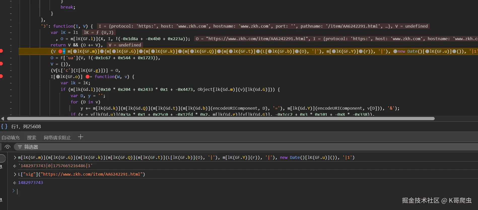This screenshot has height=210, width=478.
Task: Enable gray inline marker before 'new Date()'
Action: [x=395, y=51]
